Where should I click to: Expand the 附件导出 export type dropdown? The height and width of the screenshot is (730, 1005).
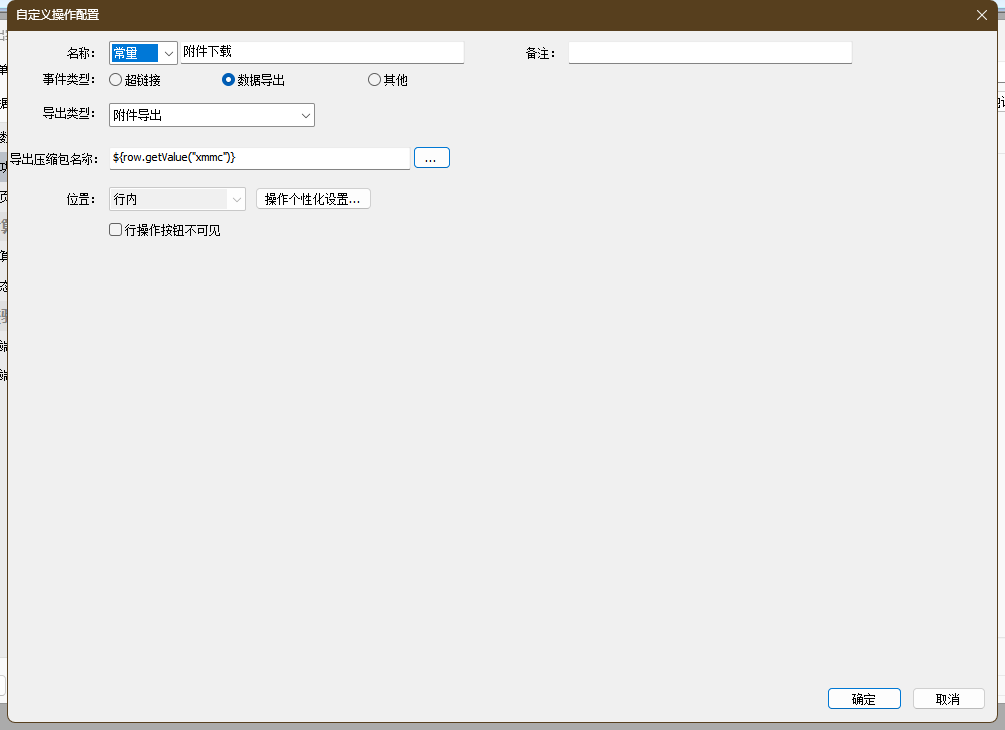click(212, 115)
